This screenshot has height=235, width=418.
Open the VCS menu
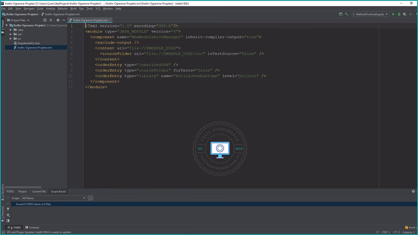(98, 9)
